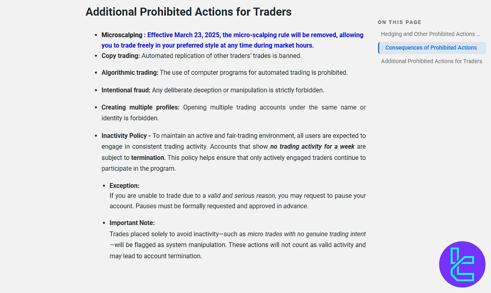The image size is (491, 293).
Task: Click the 'Intentional fraud:' bold text
Action: point(126,90)
